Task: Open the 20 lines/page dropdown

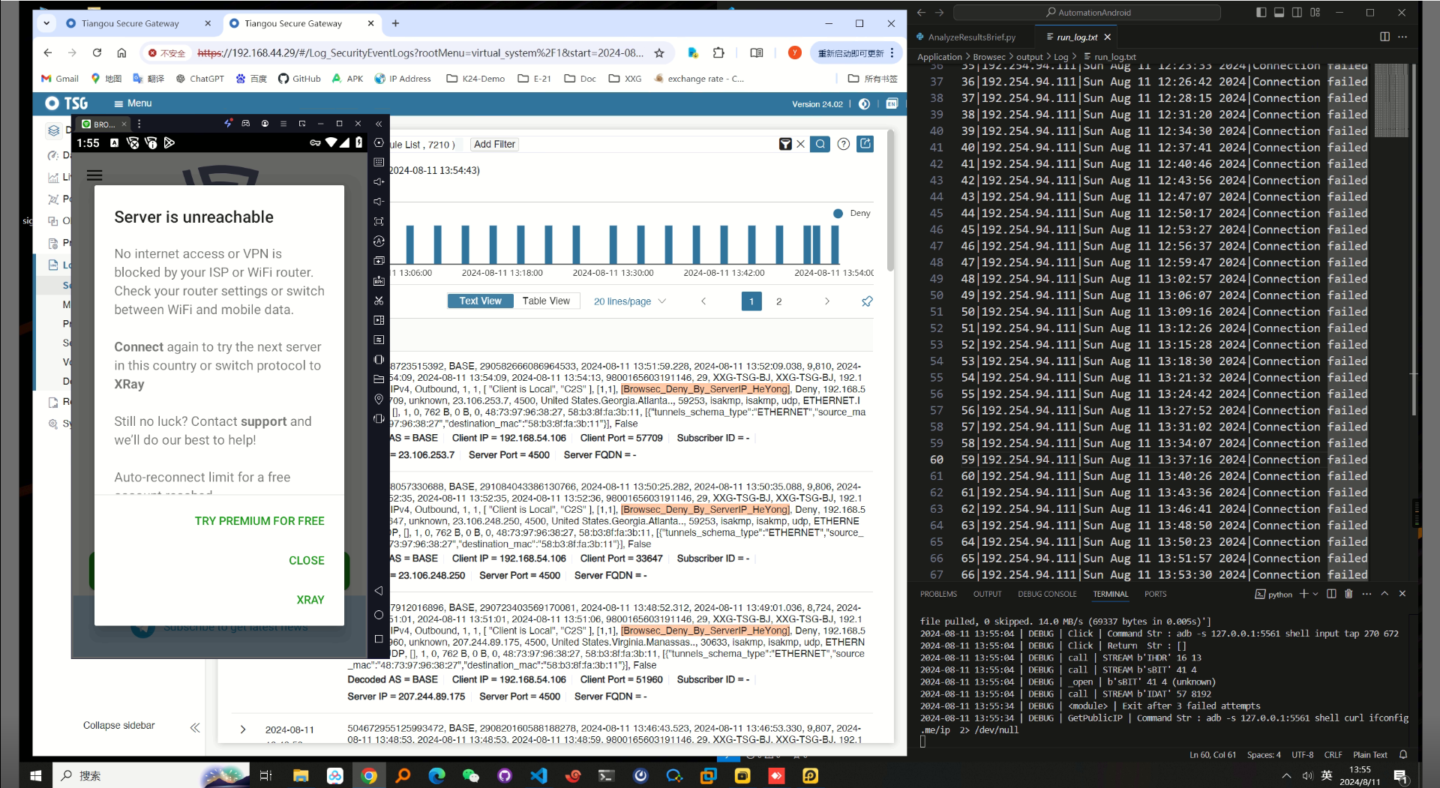Action: [629, 301]
